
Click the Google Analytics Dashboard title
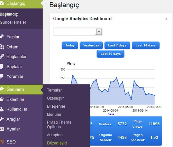pos(82,19)
